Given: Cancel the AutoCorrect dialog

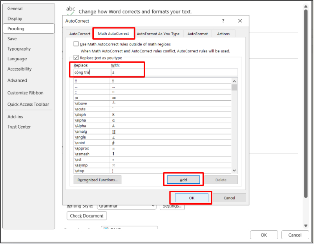Looking at the screenshot, I should 229,198.
